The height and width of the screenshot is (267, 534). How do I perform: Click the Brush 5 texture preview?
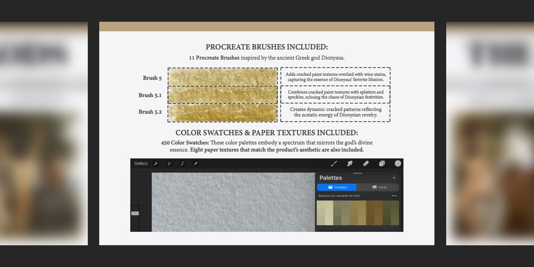pyautogui.click(x=223, y=77)
